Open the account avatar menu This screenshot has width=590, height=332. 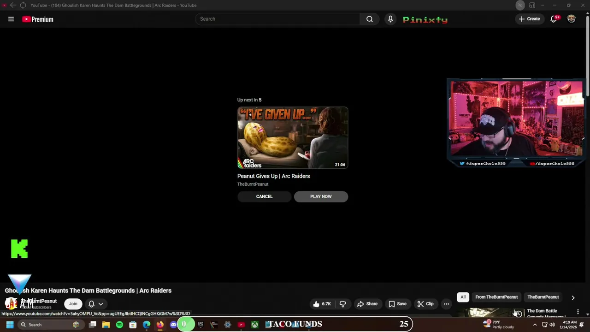[x=571, y=19]
